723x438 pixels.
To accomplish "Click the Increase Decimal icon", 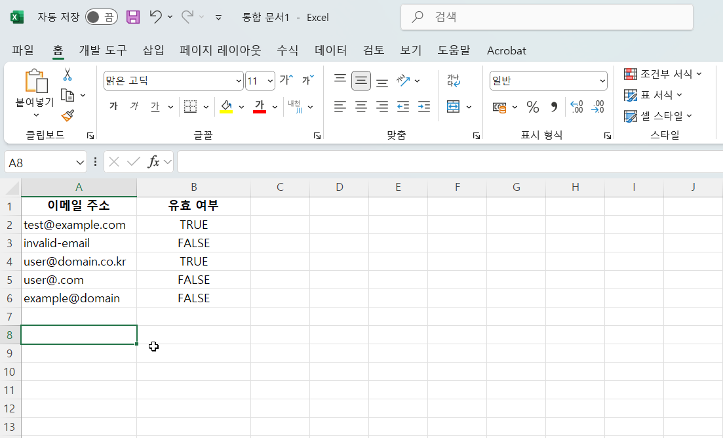I will click(x=576, y=106).
